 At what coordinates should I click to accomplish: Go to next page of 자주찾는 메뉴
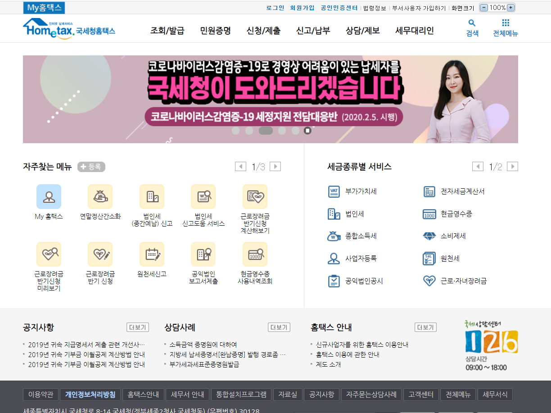click(x=275, y=167)
